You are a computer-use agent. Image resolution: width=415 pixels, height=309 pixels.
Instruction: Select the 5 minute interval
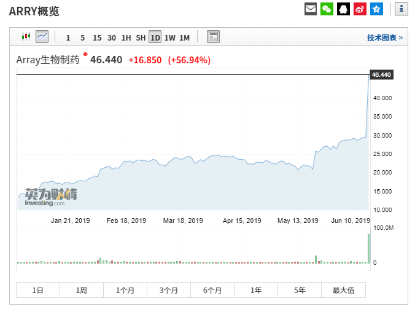83,38
